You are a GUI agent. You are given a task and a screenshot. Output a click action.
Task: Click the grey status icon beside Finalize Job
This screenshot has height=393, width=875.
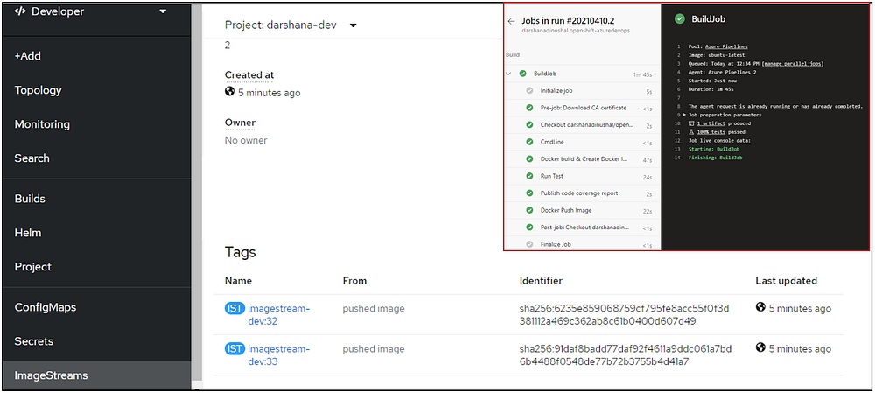[x=529, y=244]
